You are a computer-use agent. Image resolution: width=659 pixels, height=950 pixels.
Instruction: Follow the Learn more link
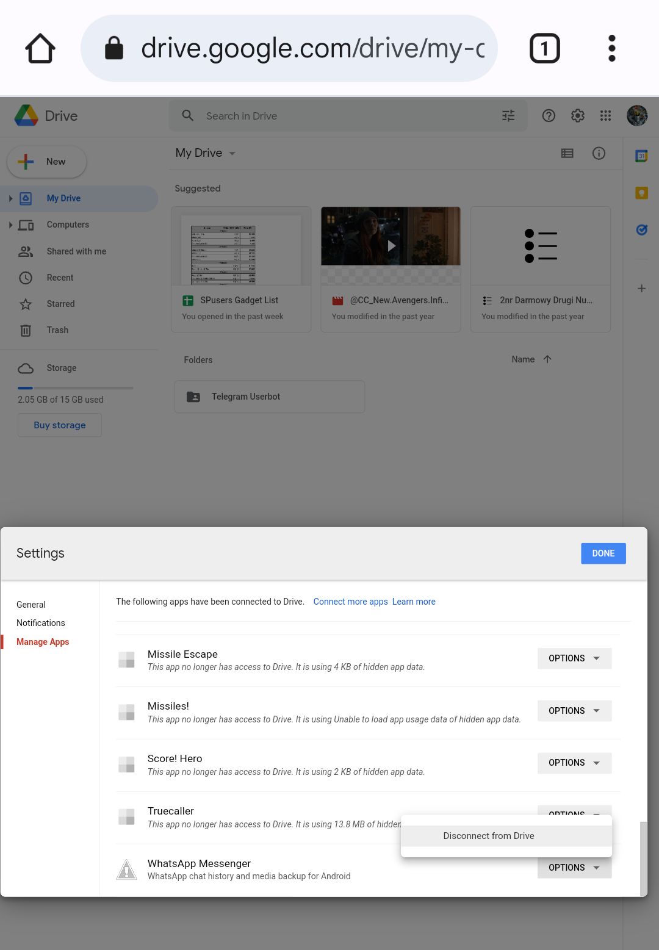tap(414, 602)
